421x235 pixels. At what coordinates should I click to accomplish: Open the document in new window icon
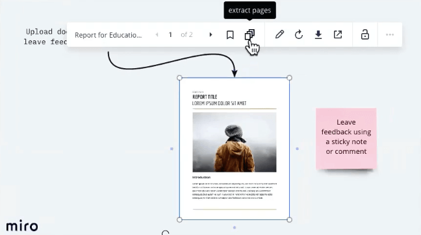(338, 34)
